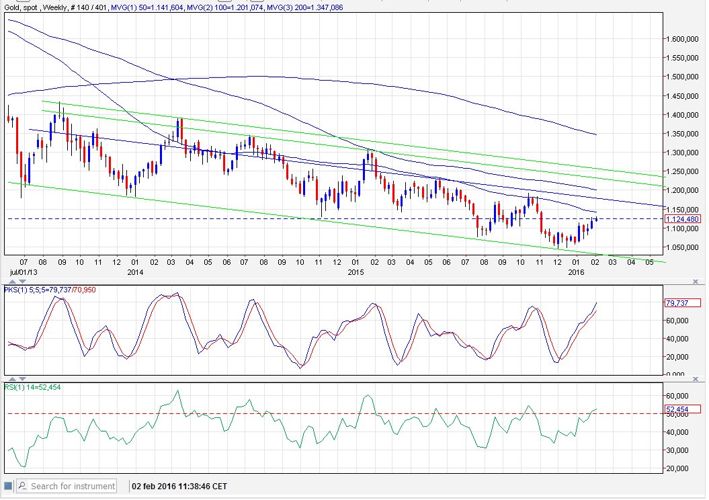Click the magnifier search icon
The image size is (709, 500).
22,487
